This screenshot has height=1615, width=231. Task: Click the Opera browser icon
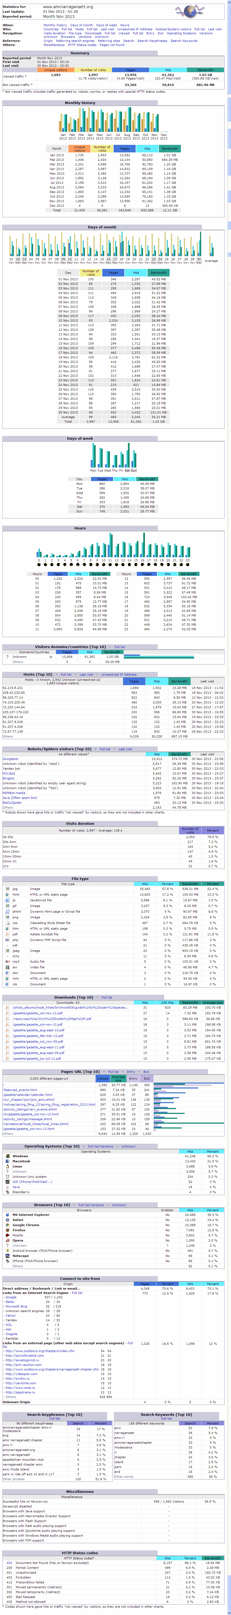[7, 1240]
